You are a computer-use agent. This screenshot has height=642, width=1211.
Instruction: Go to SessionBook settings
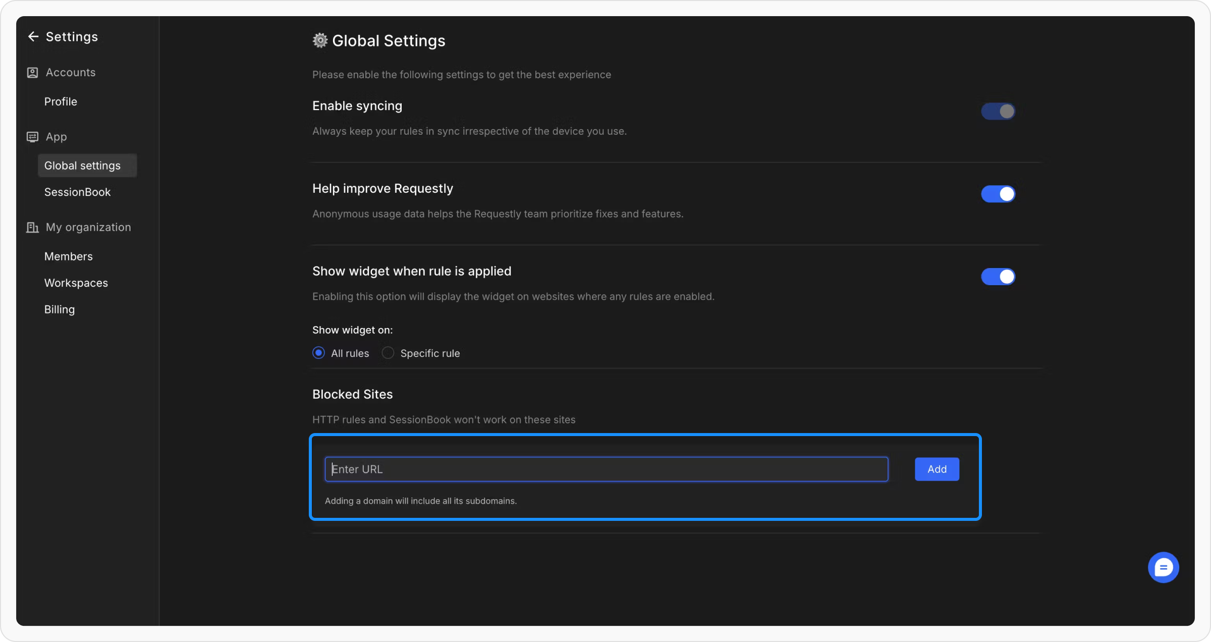pos(77,192)
